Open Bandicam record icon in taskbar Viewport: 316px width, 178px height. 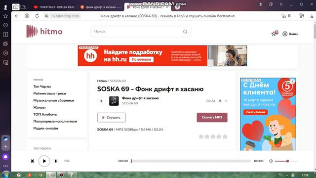(x=61, y=175)
